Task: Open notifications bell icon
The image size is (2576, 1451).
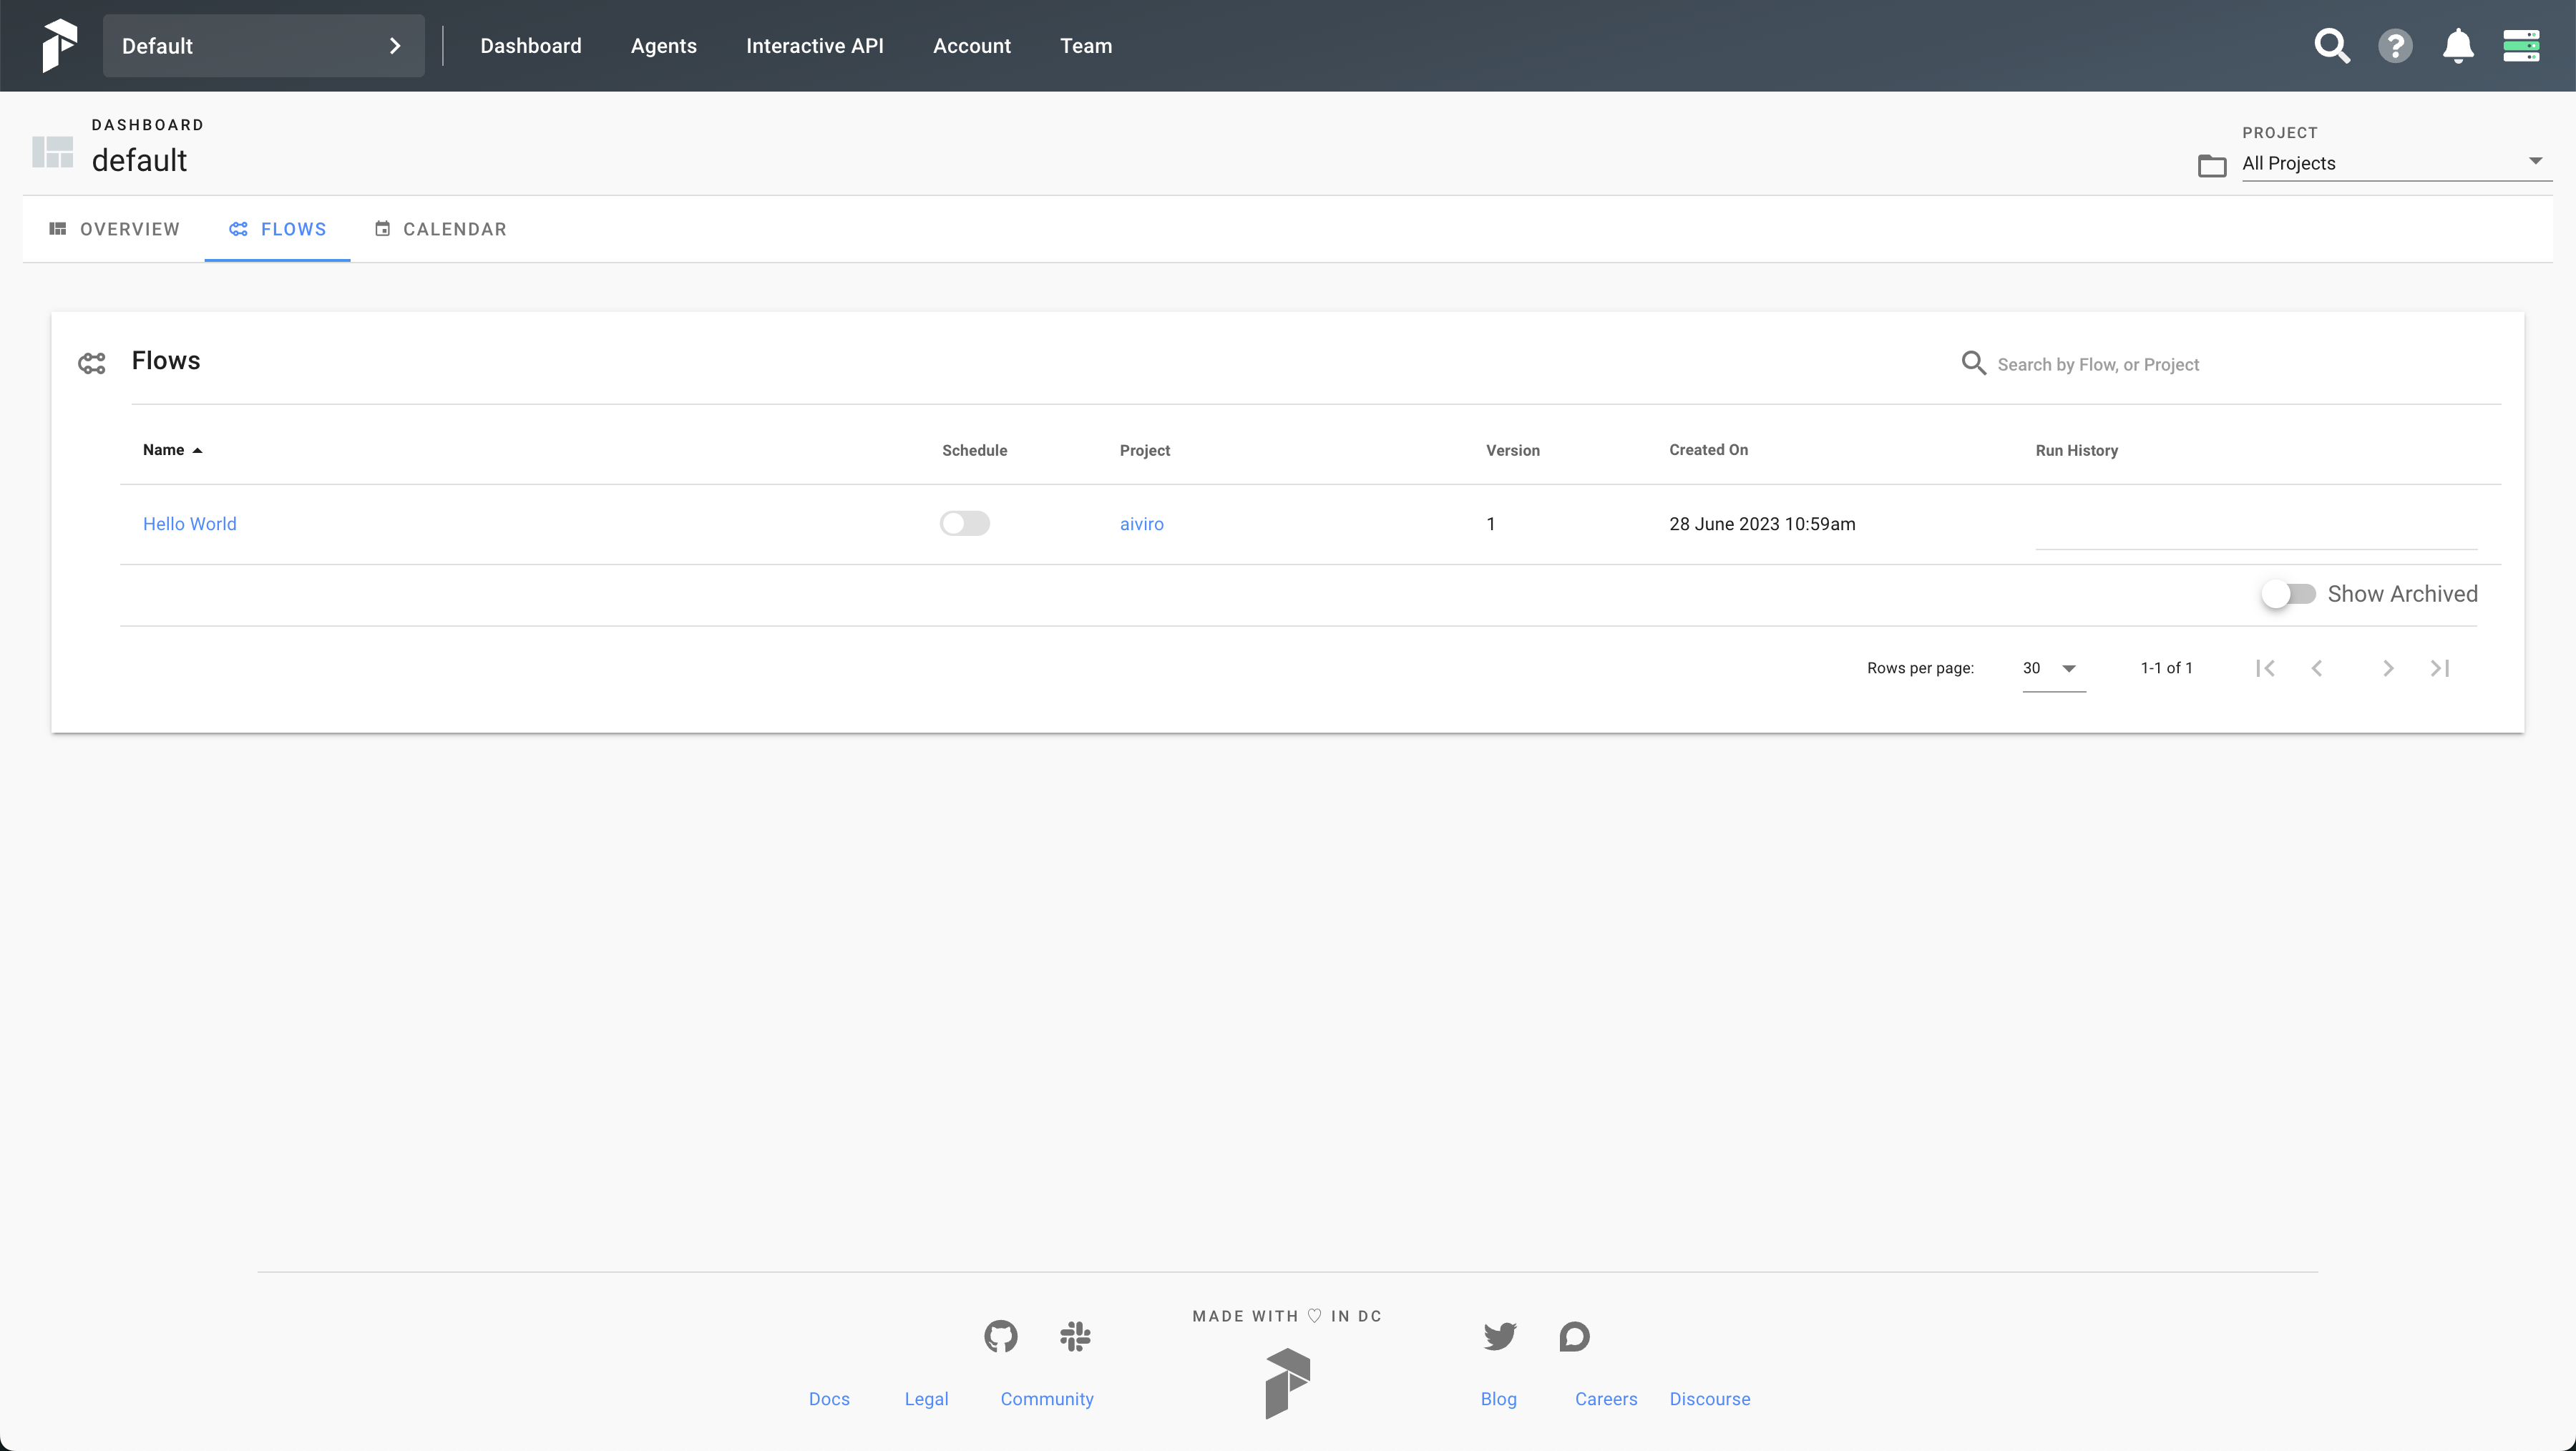Action: (x=2458, y=46)
